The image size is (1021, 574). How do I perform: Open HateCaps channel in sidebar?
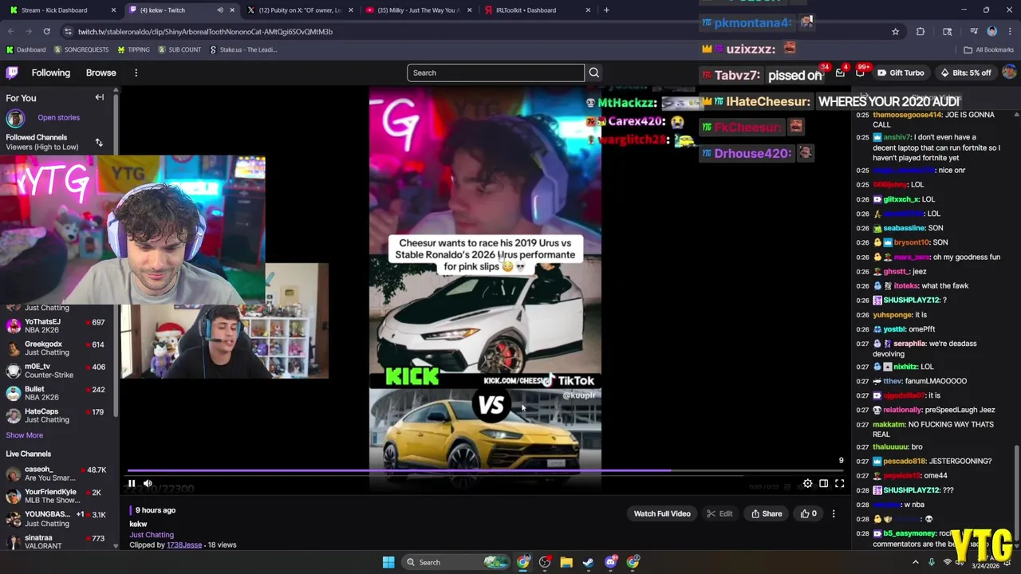pos(56,415)
